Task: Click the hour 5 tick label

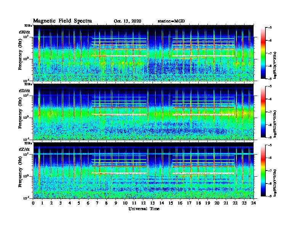Action: (79, 203)
